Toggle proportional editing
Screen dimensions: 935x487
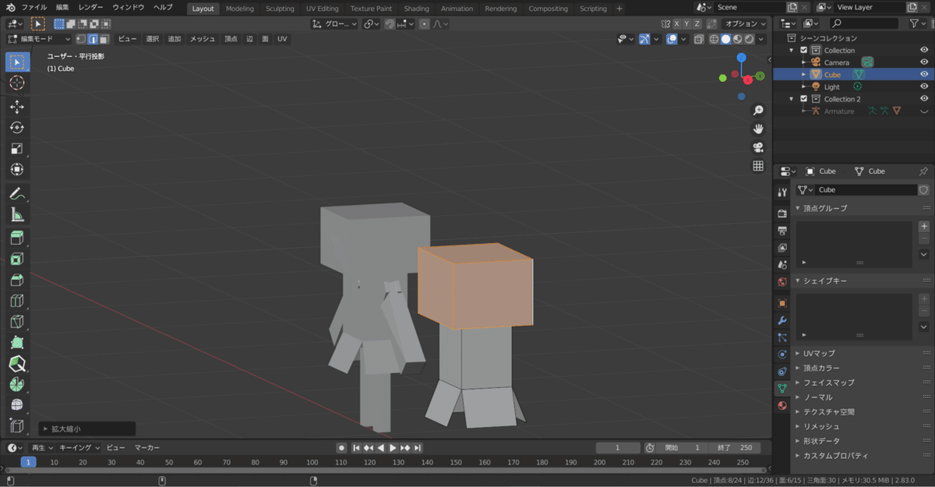(424, 24)
